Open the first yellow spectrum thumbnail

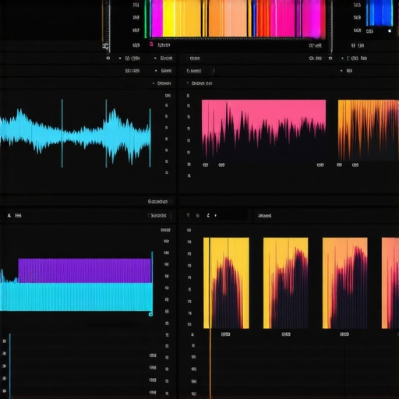click(226, 283)
